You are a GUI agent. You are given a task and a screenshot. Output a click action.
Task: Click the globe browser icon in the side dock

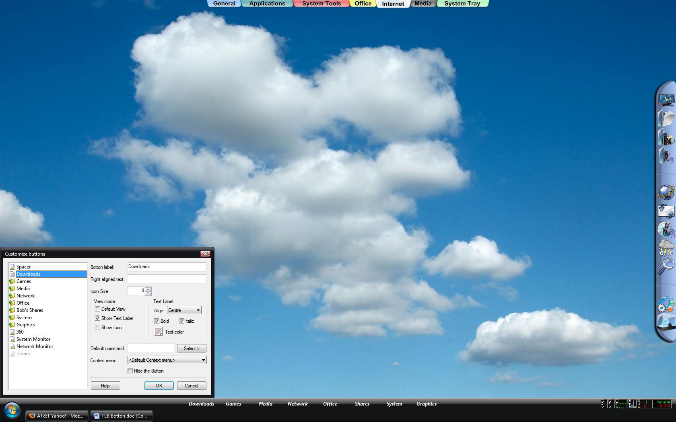point(666,192)
